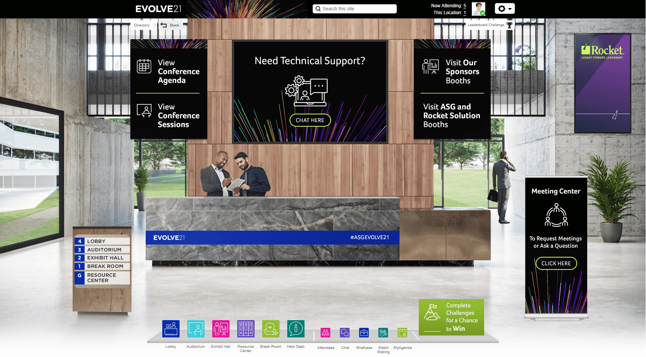
Task: Click the mountain flag challenges icon
Action: (432, 312)
